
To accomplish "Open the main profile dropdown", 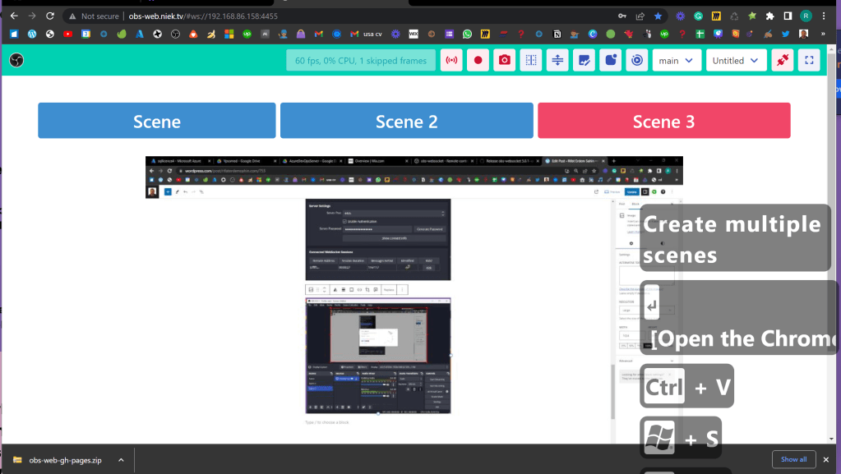I will (x=677, y=61).
